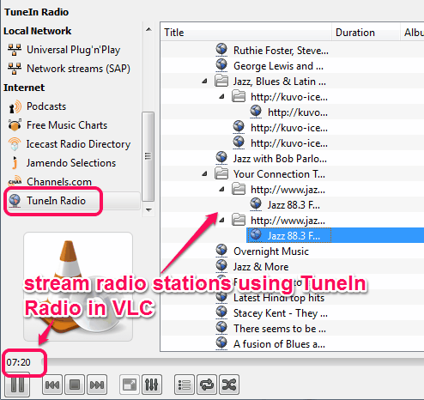Pause playback with the pause button

pyautogui.click(x=17, y=385)
